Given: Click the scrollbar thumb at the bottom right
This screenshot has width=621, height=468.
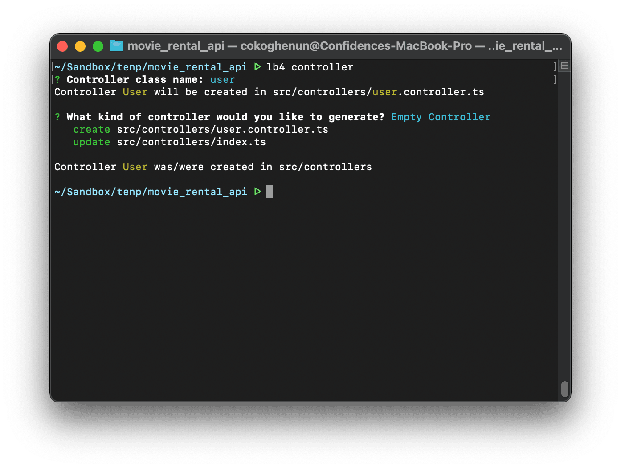Looking at the screenshot, I should [564, 389].
